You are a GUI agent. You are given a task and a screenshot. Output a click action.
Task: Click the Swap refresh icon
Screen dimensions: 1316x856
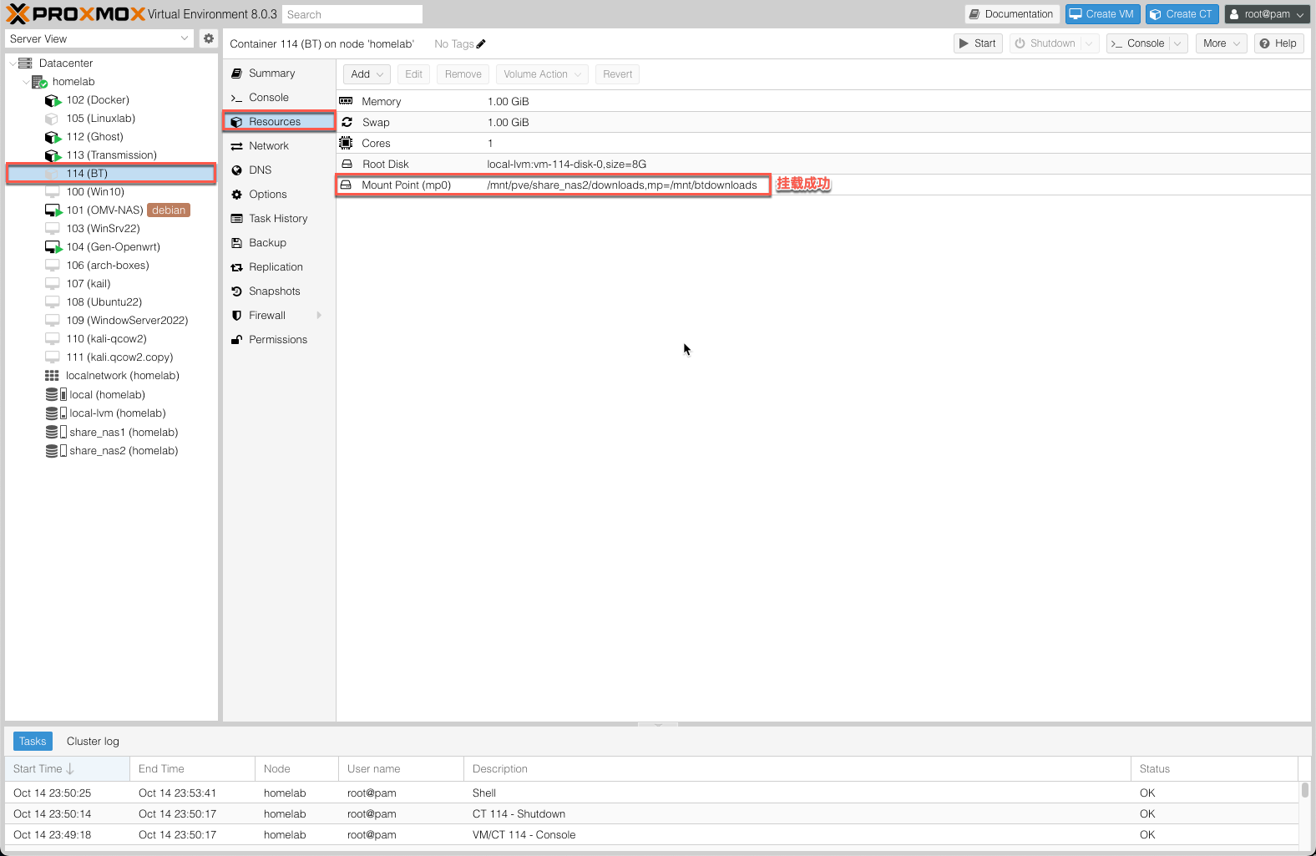(347, 122)
